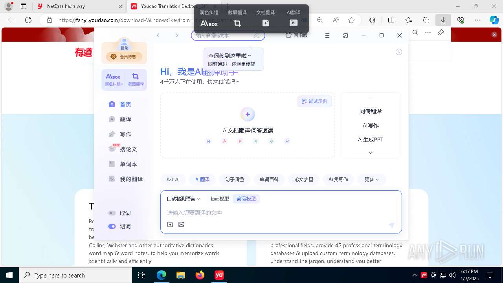Image resolution: width=503 pixels, height=283 pixels.
Task: Send text with paper plane icon
Action: 391,225
